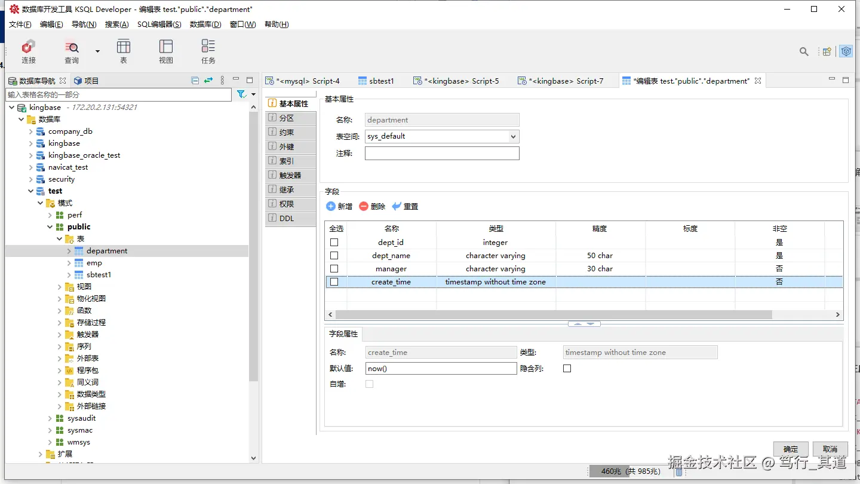
Task: Check the dept_id row checkbox
Action: (334, 243)
